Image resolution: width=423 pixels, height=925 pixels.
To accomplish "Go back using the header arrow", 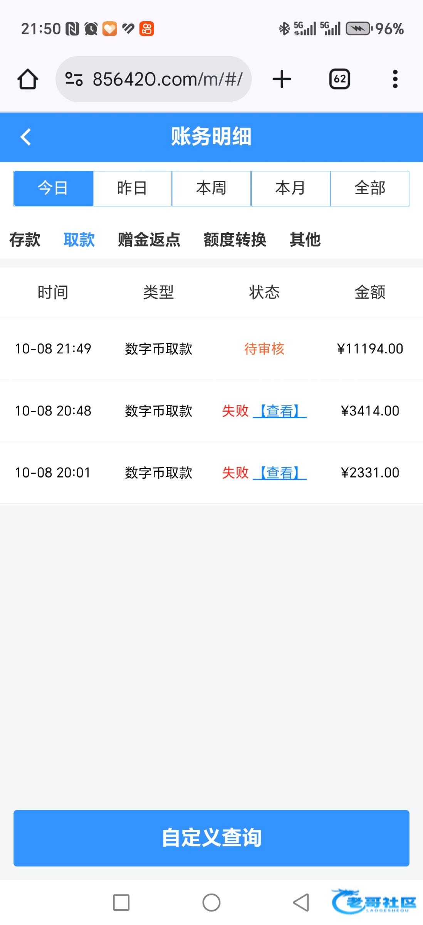I will pos(26,137).
